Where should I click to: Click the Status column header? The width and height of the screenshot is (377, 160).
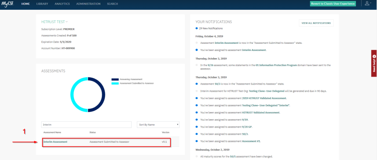[x=93, y=132]
